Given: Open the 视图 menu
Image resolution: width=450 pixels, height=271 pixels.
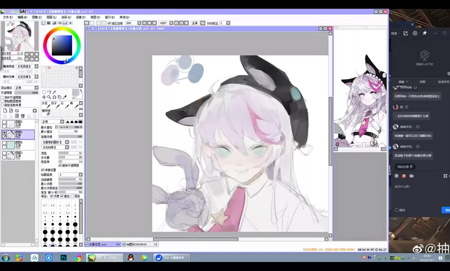Looking at the screenshot, I should (95, 17).
